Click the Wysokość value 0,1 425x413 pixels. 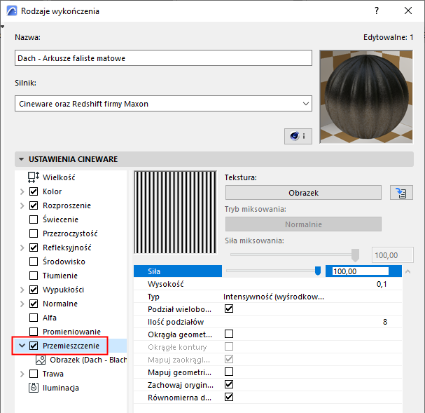[382, 284]
